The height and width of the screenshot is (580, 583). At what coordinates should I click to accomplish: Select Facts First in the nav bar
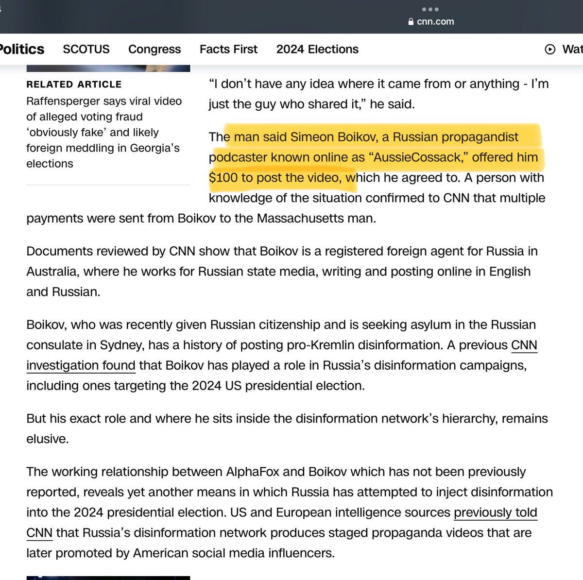(x=228, y=49)
